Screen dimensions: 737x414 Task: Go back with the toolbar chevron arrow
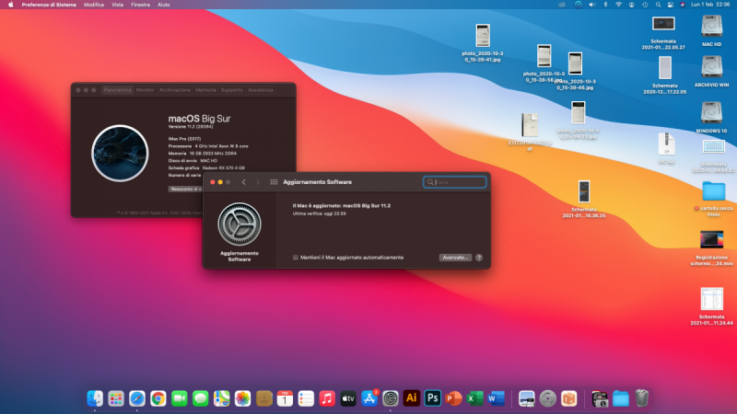(x=243, y=182)
